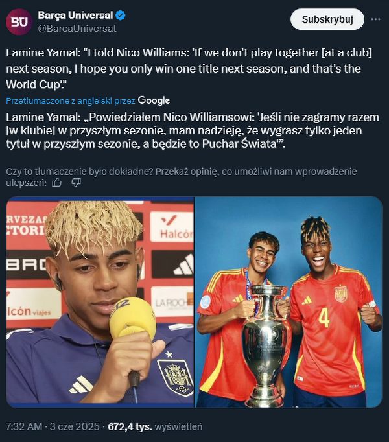Click the translation feedback prompt text
389x442 pixels.
pyautogui.click(x=182, y=177)
